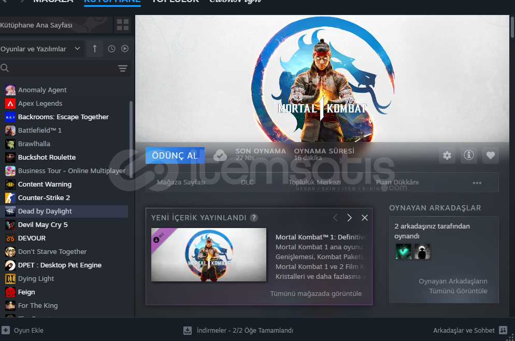Switch library to grid view icon

tap(122, 25)
